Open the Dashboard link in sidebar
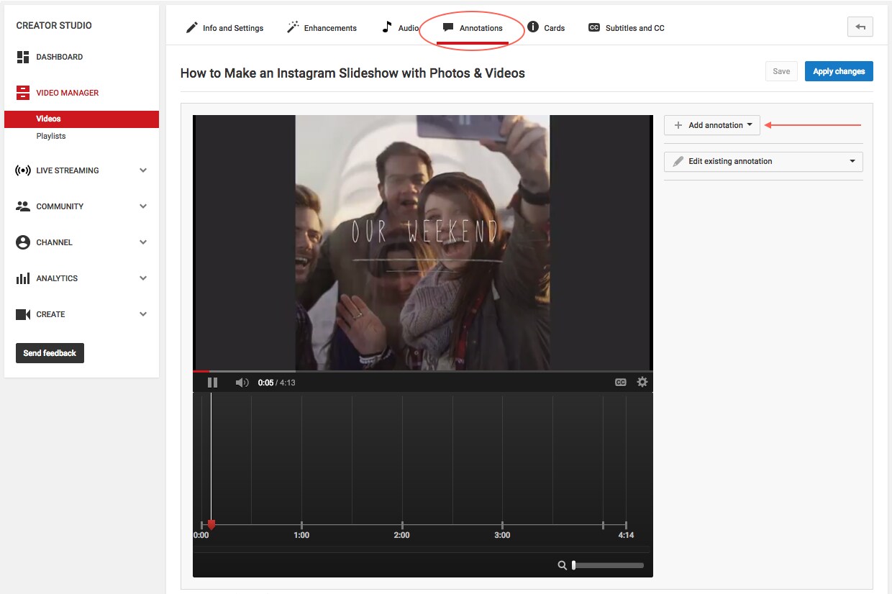This screenshot has width=892, height=594. click(x=60, y=57)
